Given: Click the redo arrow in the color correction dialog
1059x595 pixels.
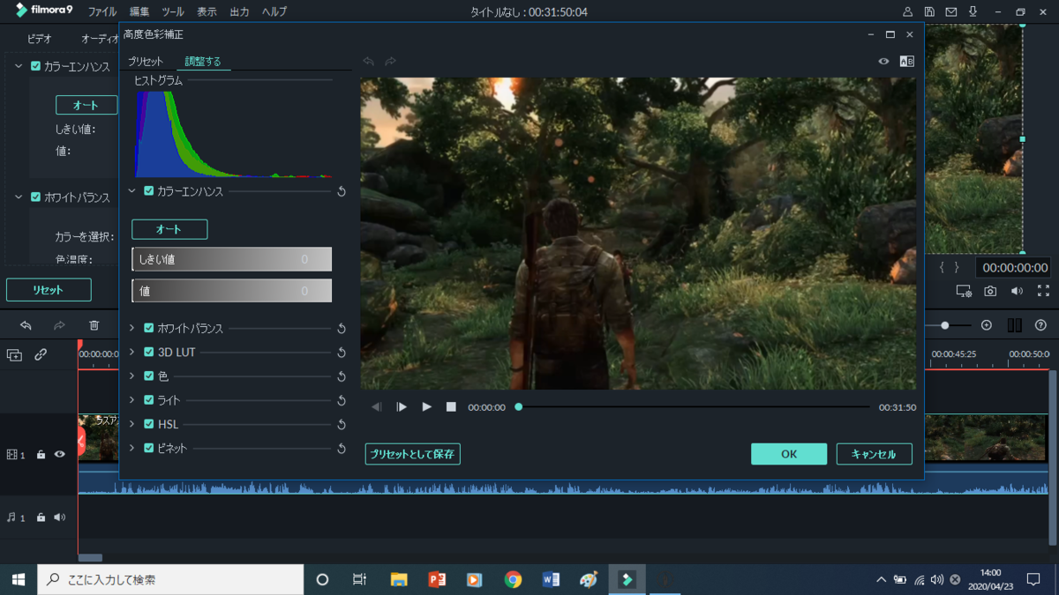Looking at the screenshot, I should (x=390, y=62).
